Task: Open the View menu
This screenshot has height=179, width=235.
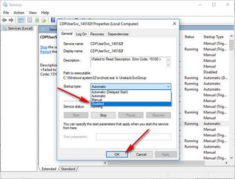Action: coord(32,13)
